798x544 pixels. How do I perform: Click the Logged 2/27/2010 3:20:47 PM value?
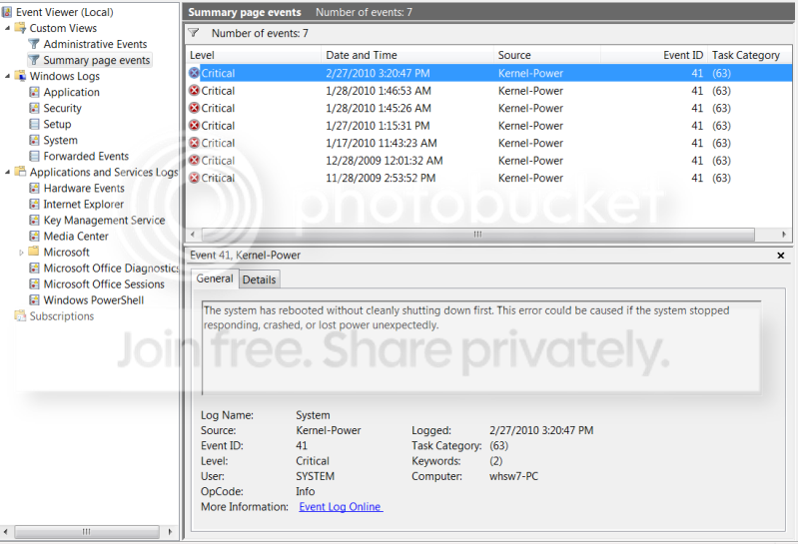[541, 430]
